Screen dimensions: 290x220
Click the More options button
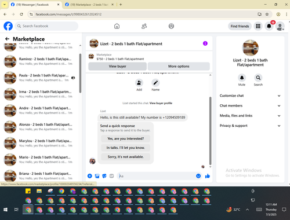pyautogui.click(x=179, y=66)
